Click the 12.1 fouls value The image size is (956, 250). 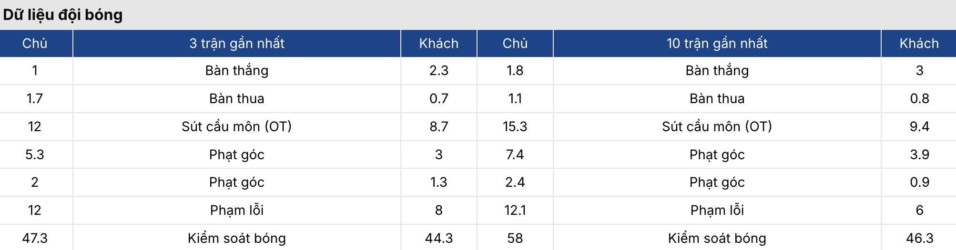[x=515, y=210]
